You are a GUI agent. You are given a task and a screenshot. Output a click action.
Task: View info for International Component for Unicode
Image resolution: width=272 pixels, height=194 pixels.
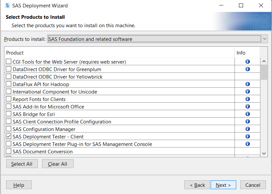coord(247,91)
